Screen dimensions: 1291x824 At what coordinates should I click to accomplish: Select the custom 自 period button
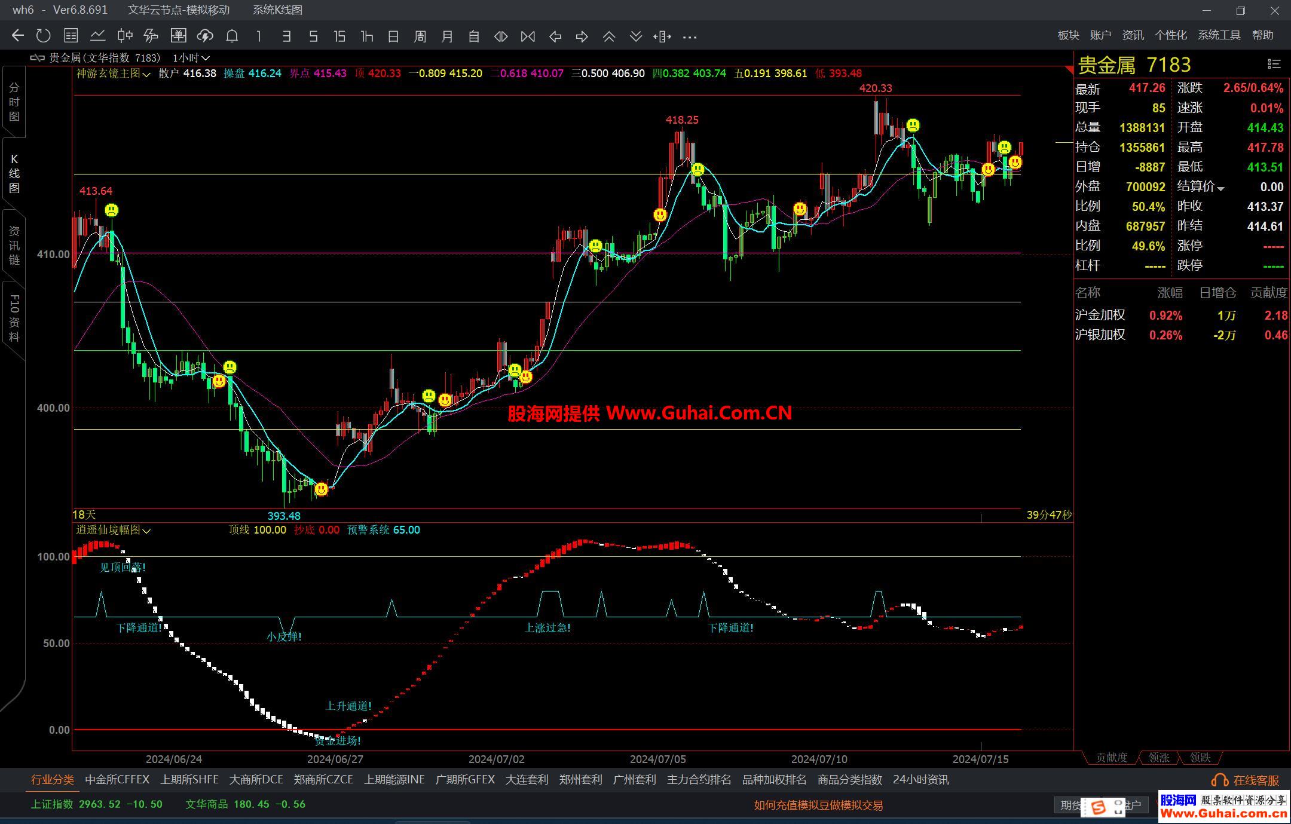(474, 36)
